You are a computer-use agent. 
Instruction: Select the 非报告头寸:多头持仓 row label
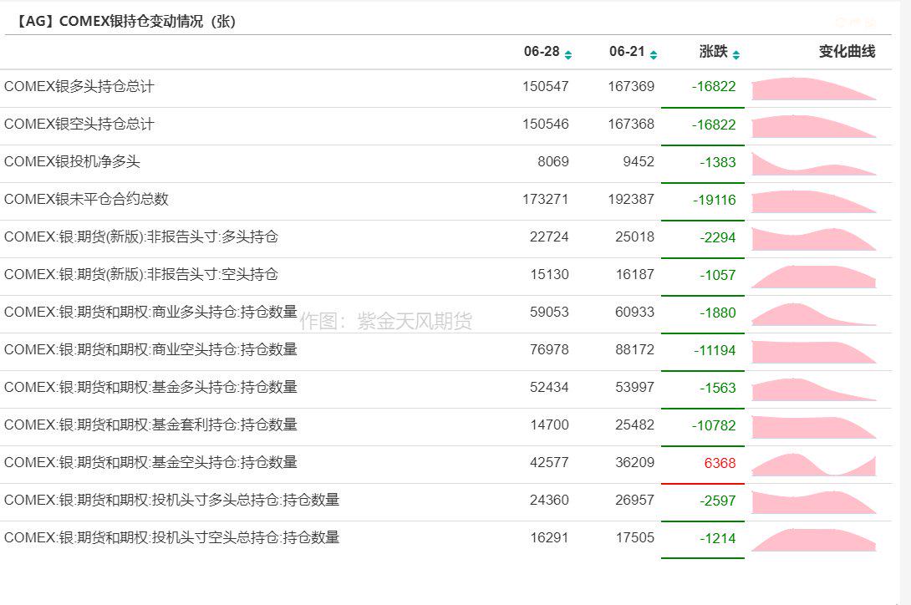coord(141,236)
